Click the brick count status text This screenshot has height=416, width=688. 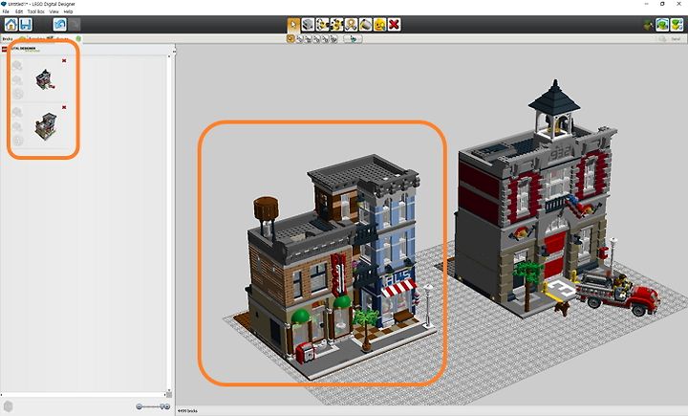coord(188,411)
